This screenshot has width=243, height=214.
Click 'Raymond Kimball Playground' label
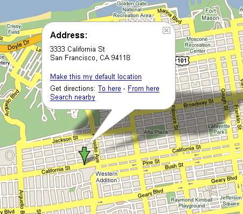(x=192, y=203)
